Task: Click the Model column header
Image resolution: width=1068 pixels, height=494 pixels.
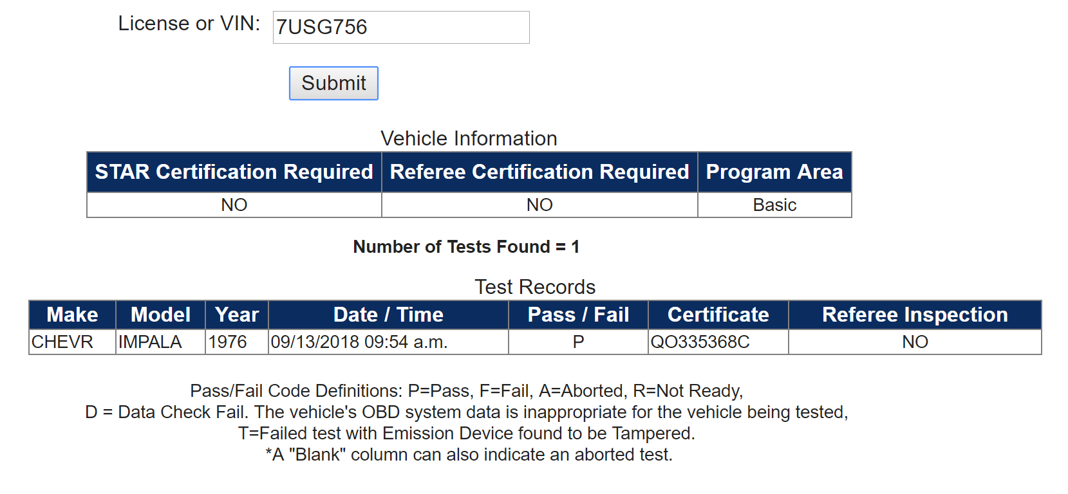Action: tap(160, 315)
